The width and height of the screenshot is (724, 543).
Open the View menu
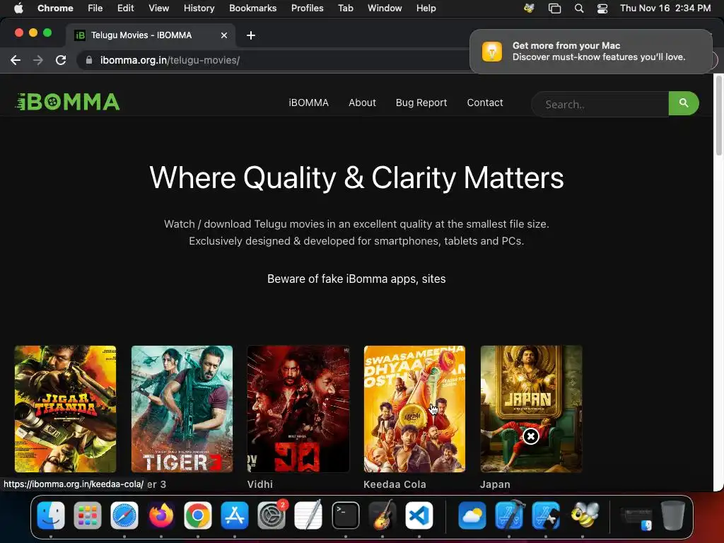(158, 8)
